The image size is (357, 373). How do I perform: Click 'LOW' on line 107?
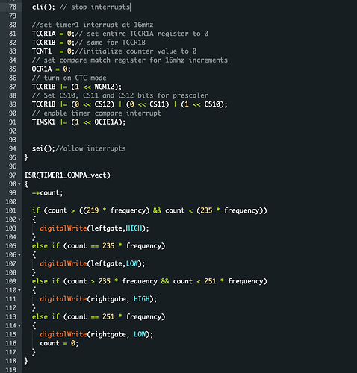pyautogui.click(x=131, y=263)
